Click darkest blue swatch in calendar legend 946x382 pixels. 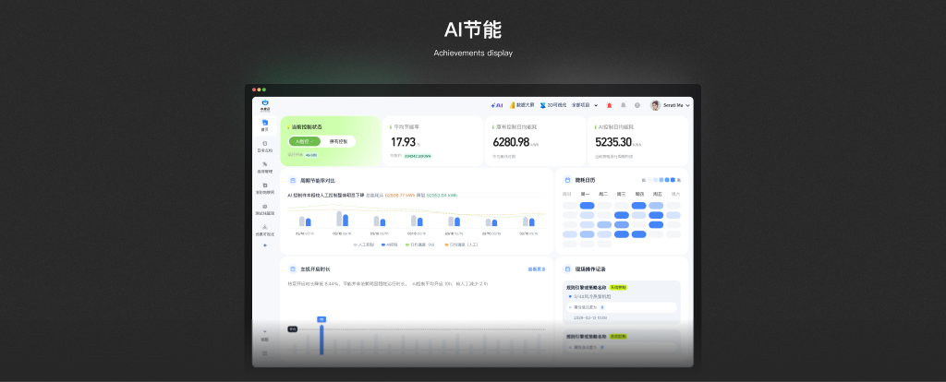click(x=673, y=180)
